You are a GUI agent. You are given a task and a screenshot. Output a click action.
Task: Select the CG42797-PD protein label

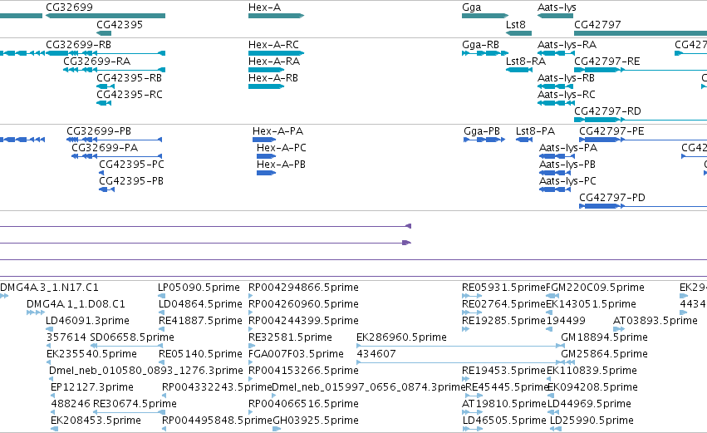coord(612,198)
